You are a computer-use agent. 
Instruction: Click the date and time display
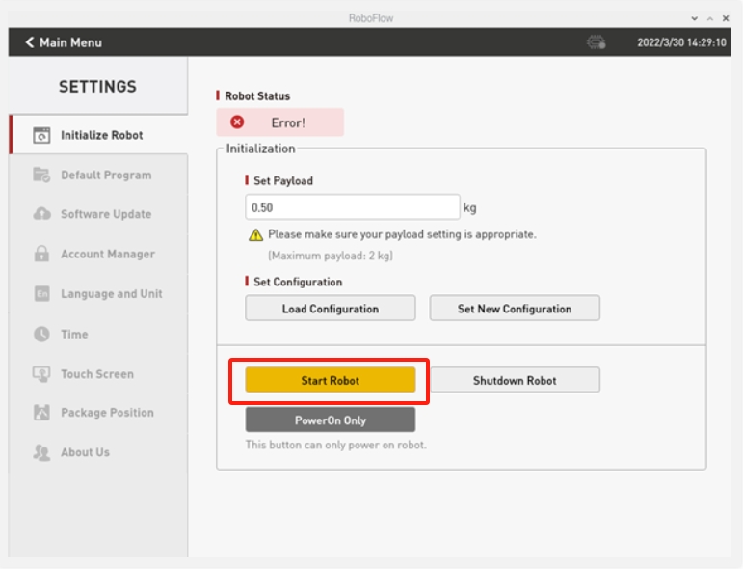coord(681,42)
